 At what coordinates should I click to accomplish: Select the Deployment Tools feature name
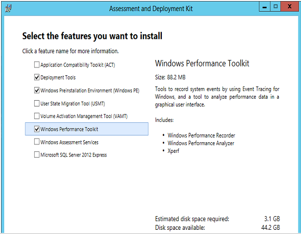pos(58,77)
